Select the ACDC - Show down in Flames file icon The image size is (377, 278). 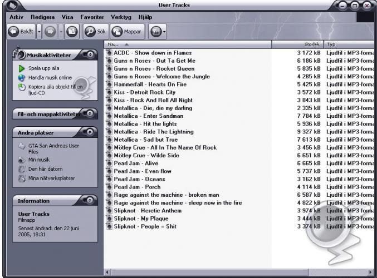(x=109, y=53)
